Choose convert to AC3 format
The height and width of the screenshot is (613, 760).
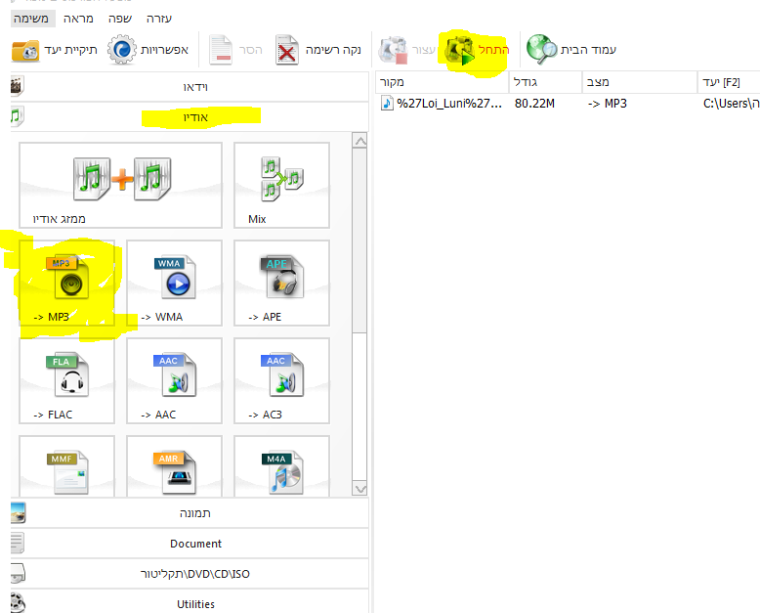(281, 380)
